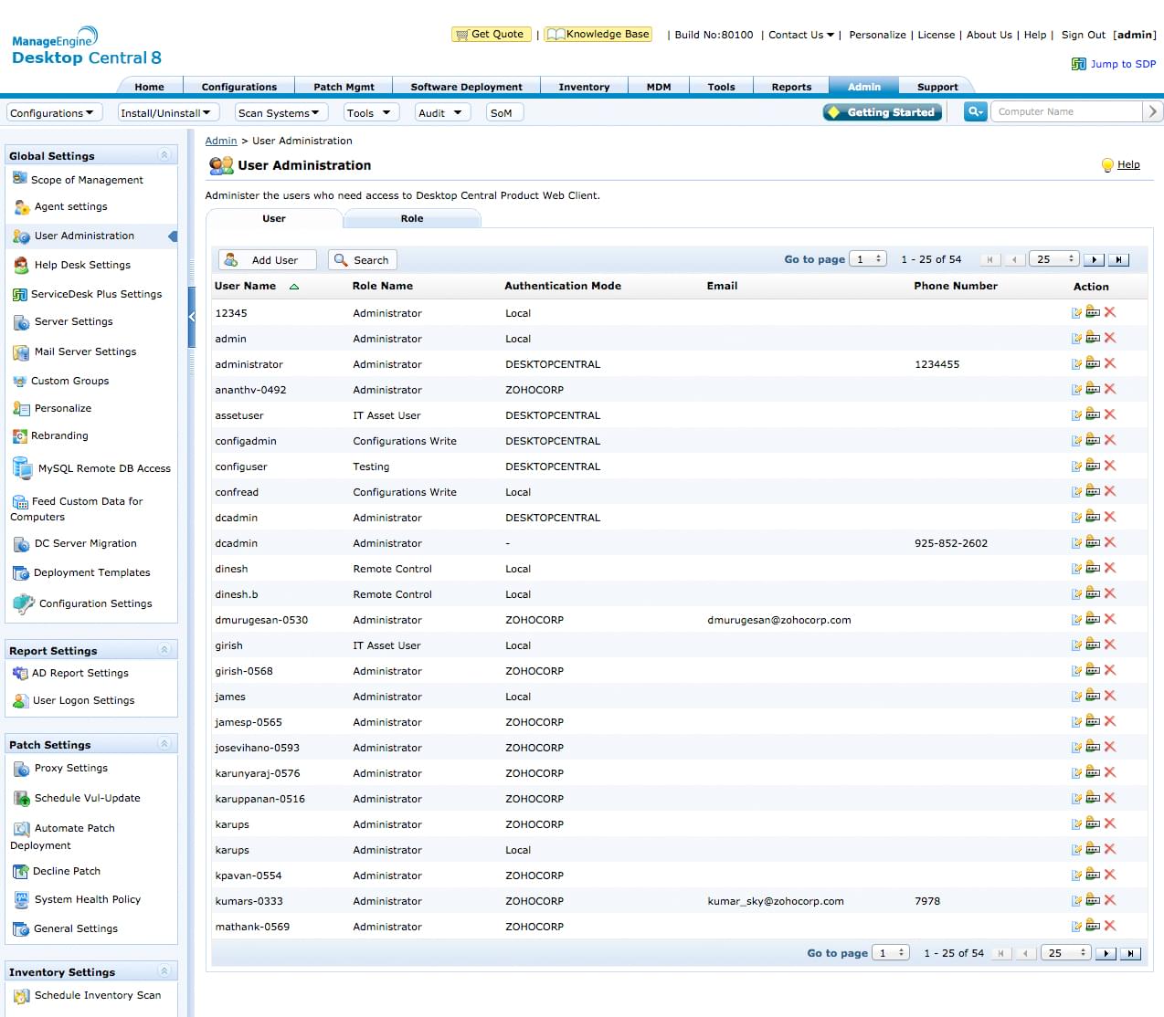Sort by the User Name column header

pos(245,286)
